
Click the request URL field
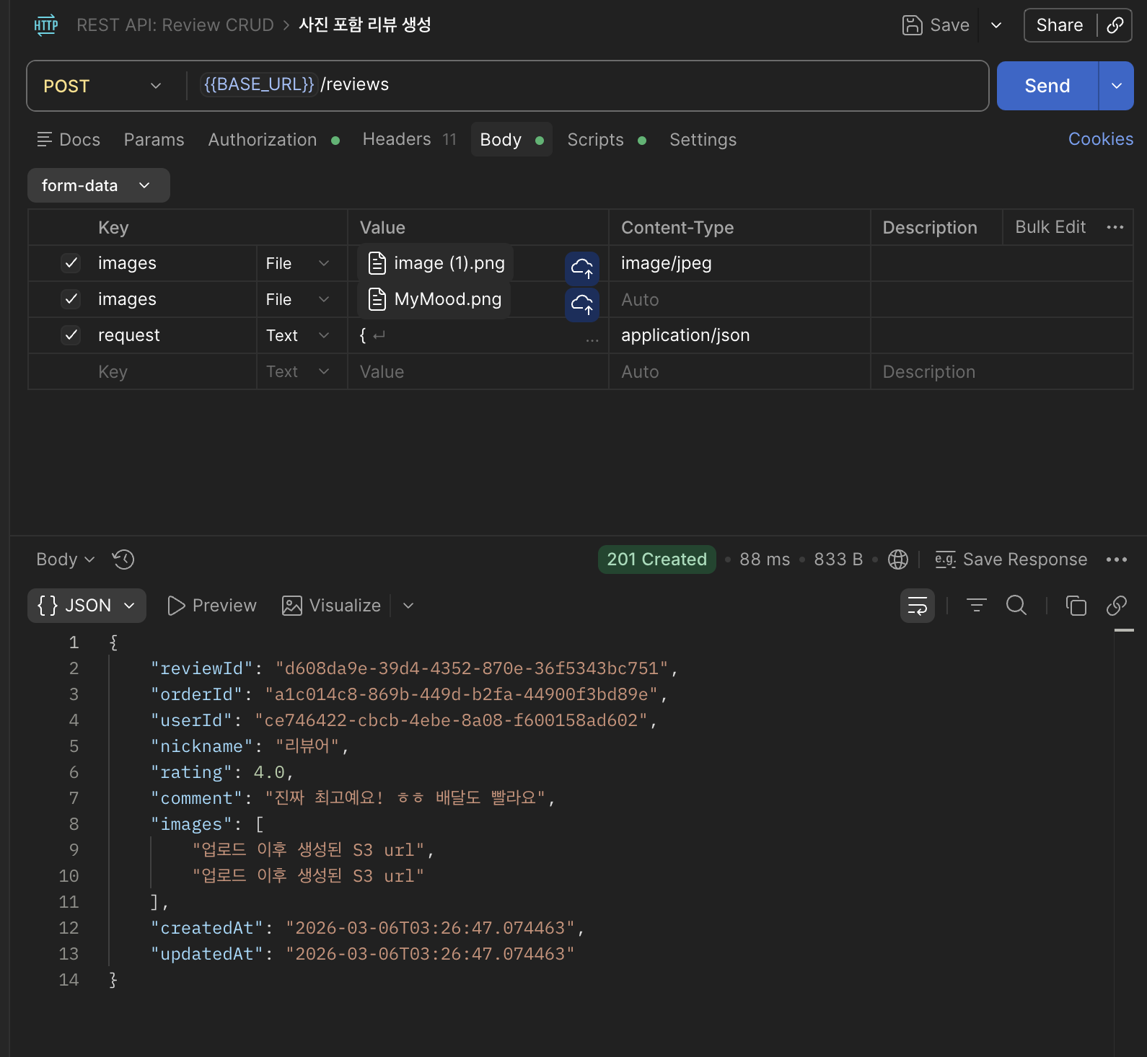coord(587,86)
